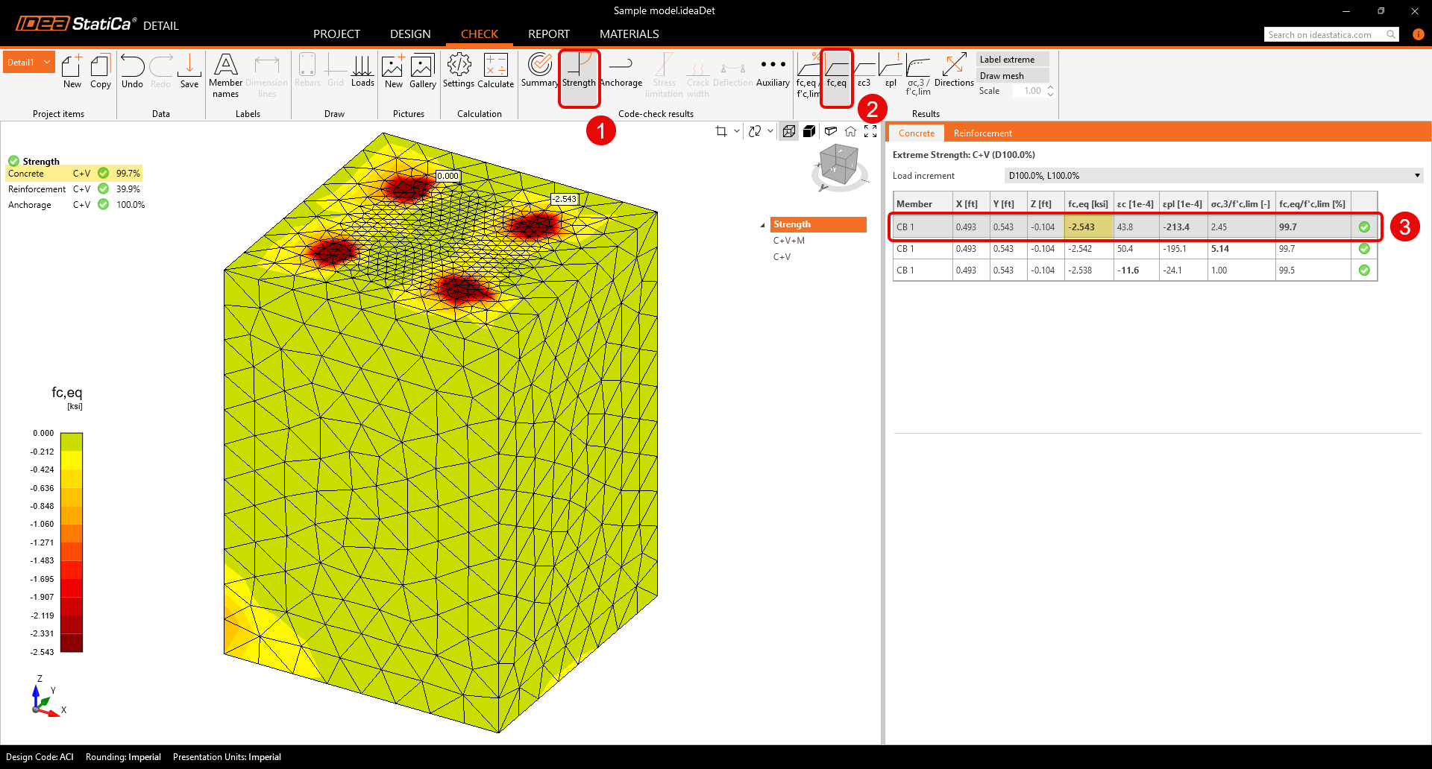
Task: Copy the current project item
Action: (101, 72)
